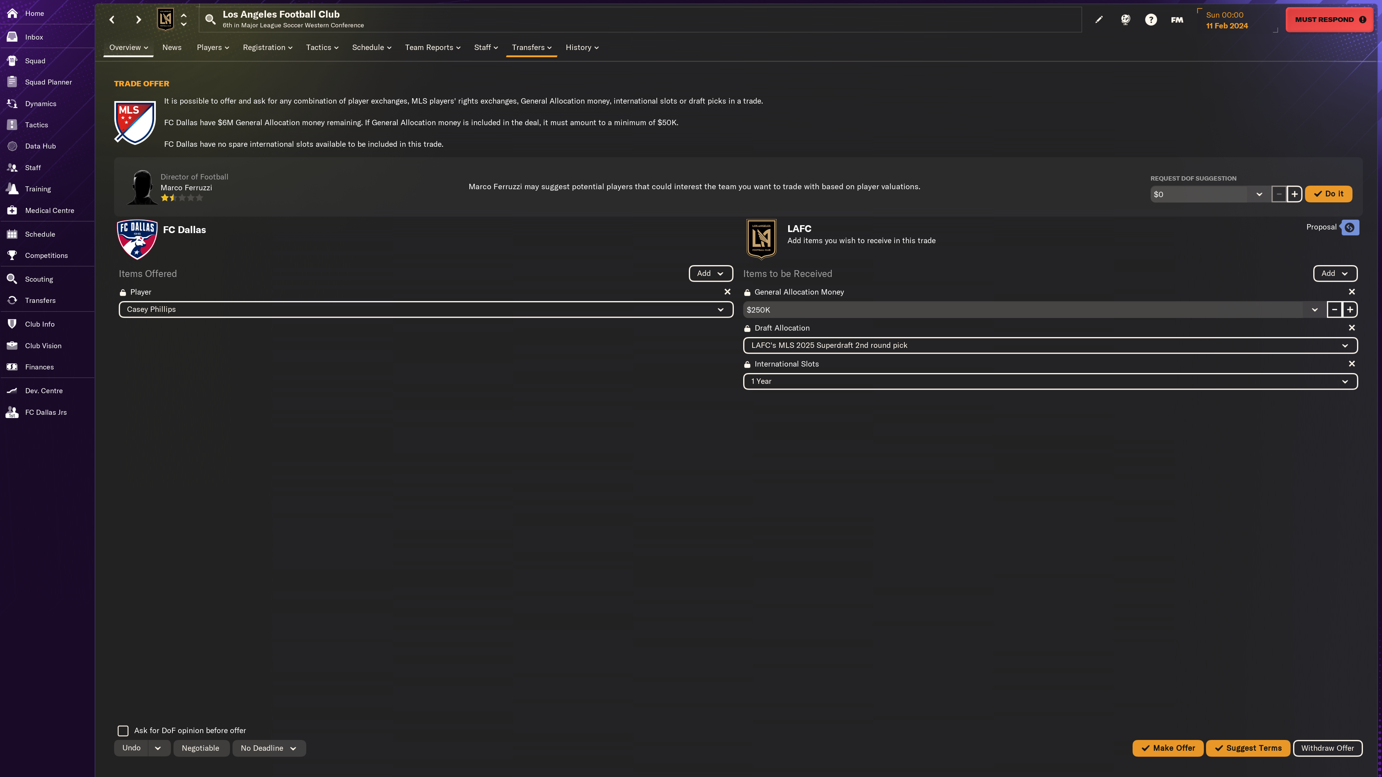1382x777 pixels.
Task: Click the LAFC club badge in header
Action: (165, 19)
